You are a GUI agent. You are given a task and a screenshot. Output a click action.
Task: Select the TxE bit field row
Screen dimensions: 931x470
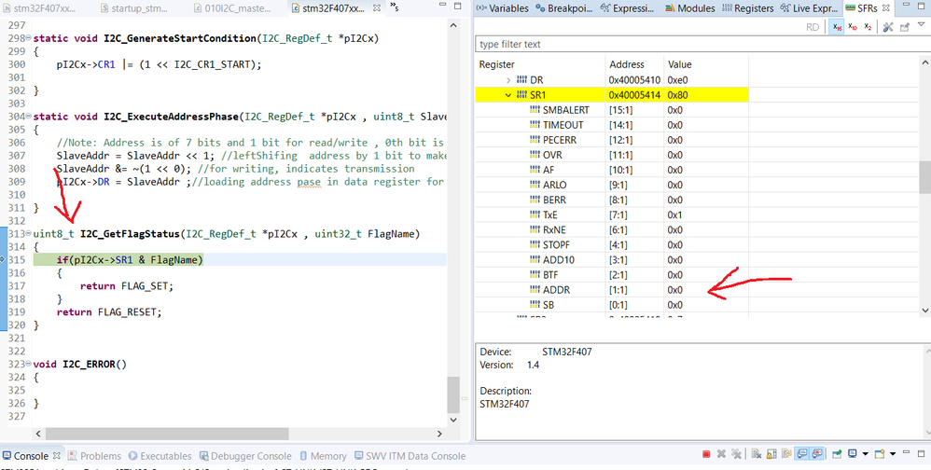coord(612,214)
